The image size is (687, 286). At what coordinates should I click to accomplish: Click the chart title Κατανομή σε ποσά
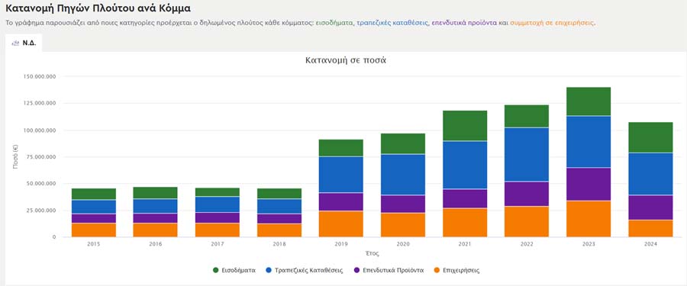(346, 60)
